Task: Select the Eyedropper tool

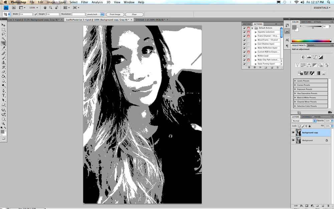Action: [x=3, y=48]
